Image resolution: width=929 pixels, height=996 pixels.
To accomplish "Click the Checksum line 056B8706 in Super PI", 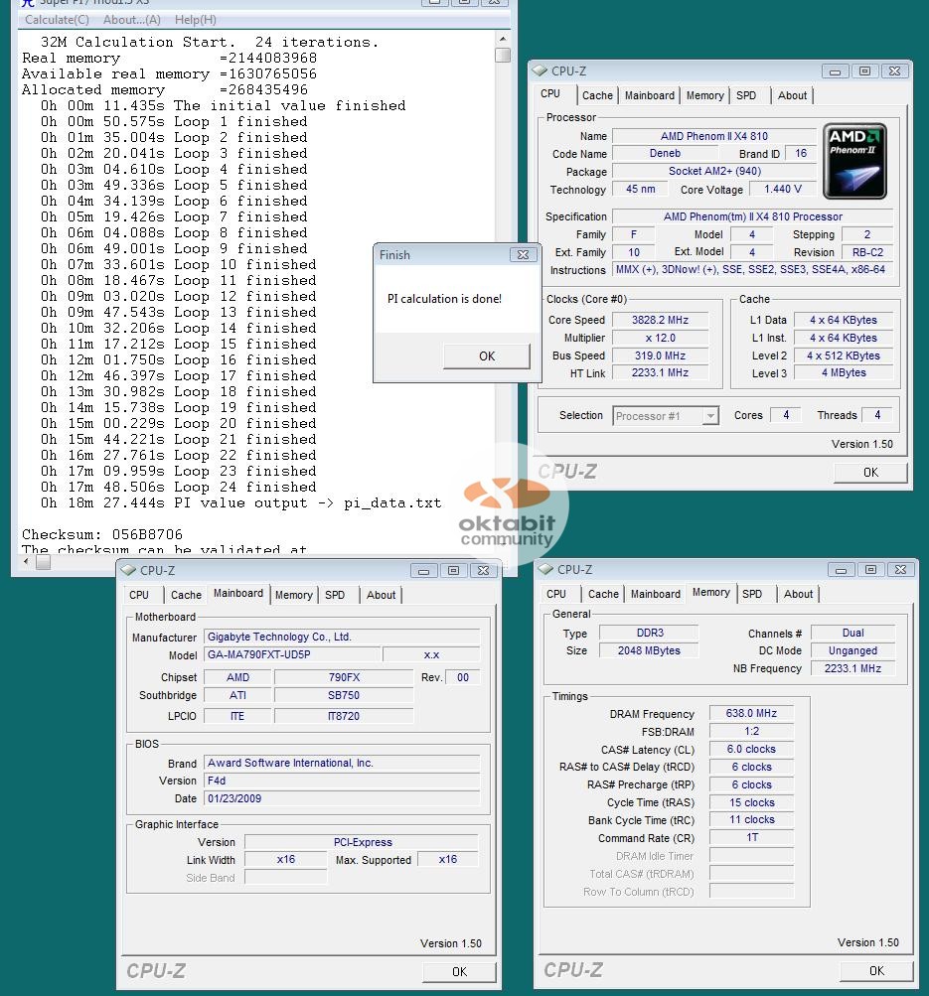I will [x=102, y=535].
